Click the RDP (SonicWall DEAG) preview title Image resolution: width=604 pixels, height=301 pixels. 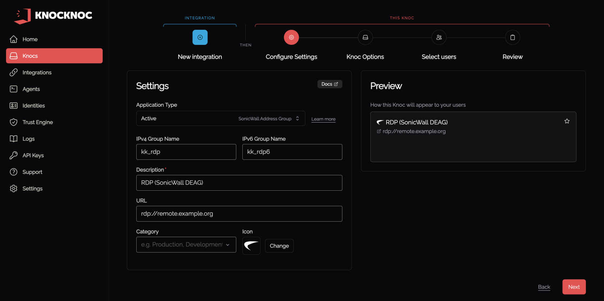pyautogui.click(x=417, y=122)
